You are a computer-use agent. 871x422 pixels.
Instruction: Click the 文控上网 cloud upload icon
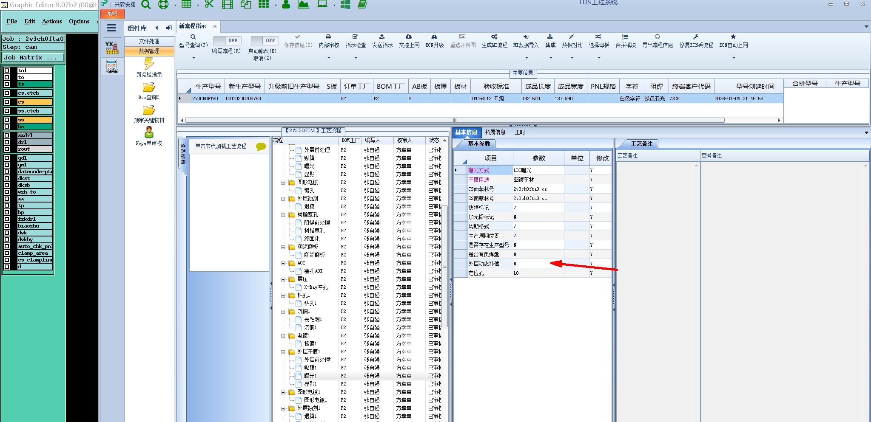tap(409, 37)
